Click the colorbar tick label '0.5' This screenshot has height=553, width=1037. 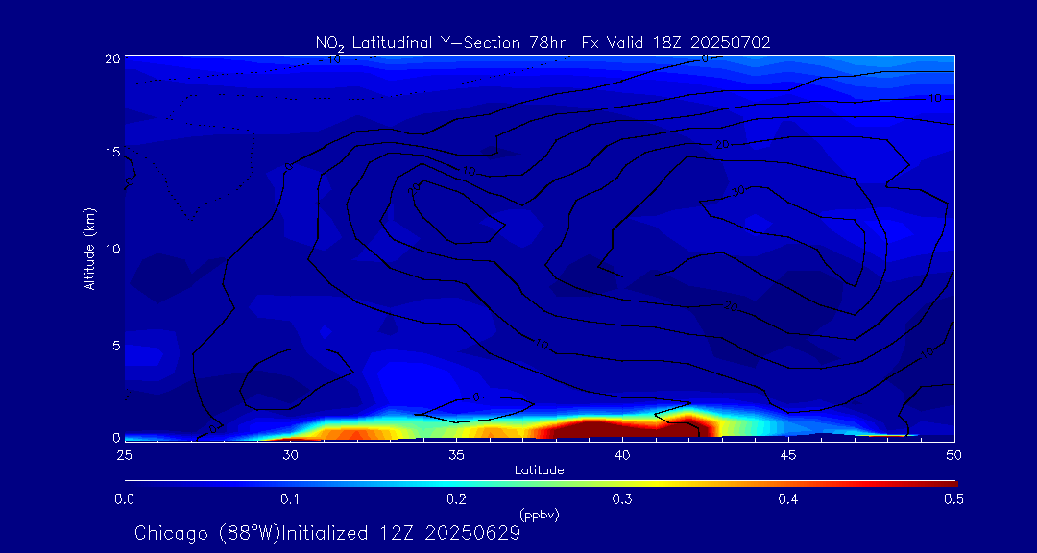coord(953,499)
